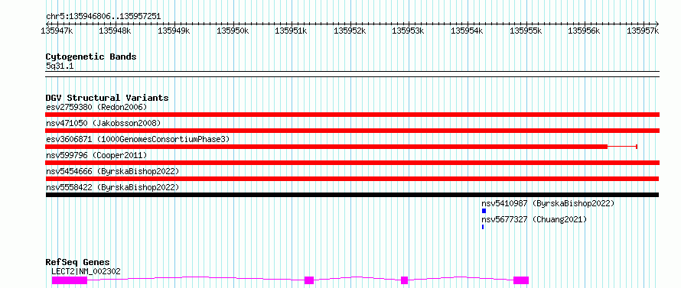Select the red nsv5454666 variant bar

coord(352,179)
